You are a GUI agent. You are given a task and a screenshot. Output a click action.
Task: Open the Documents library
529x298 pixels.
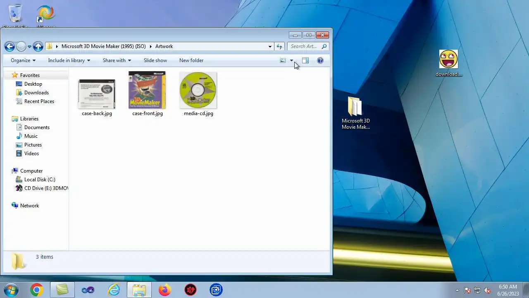37,127
